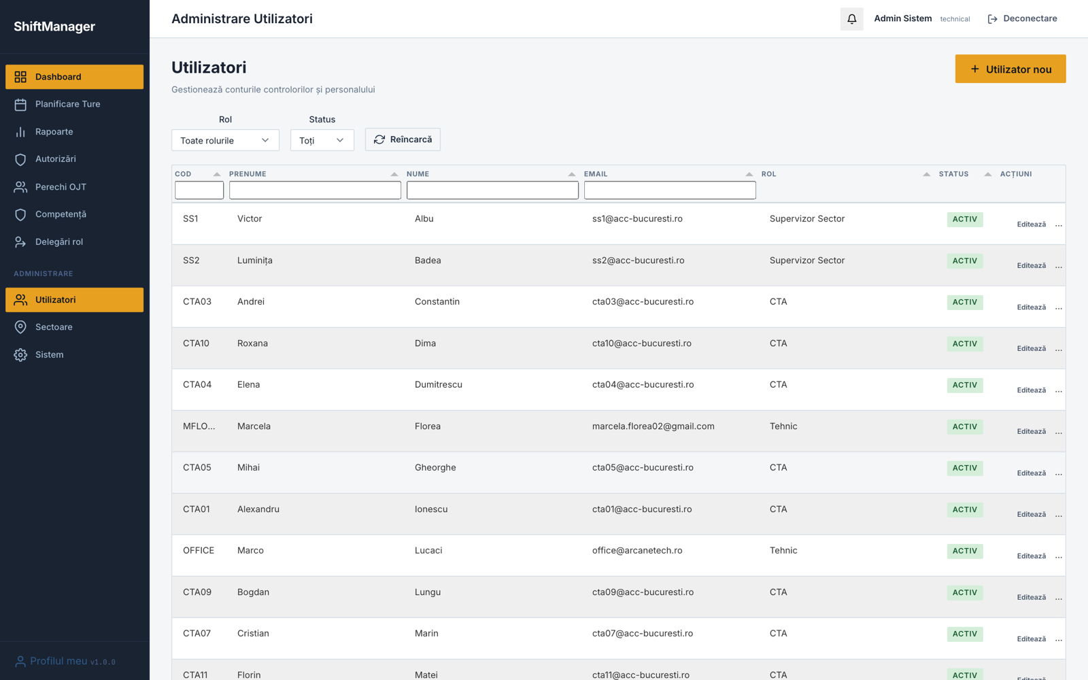Screen dimensions: 1088x680
Task: Sort table by NUME column arrow
Action: (x=572, y=174)
